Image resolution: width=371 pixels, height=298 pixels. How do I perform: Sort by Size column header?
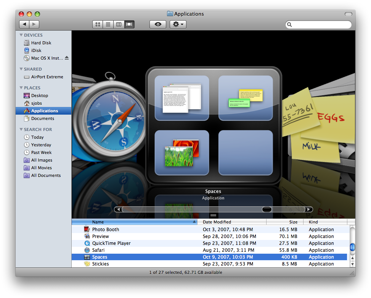[x=285, y=222]
